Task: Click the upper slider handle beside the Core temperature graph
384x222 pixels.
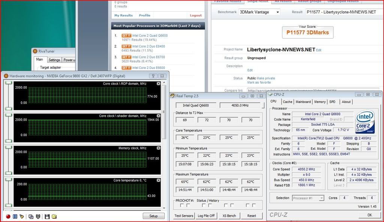Action: 9,180
